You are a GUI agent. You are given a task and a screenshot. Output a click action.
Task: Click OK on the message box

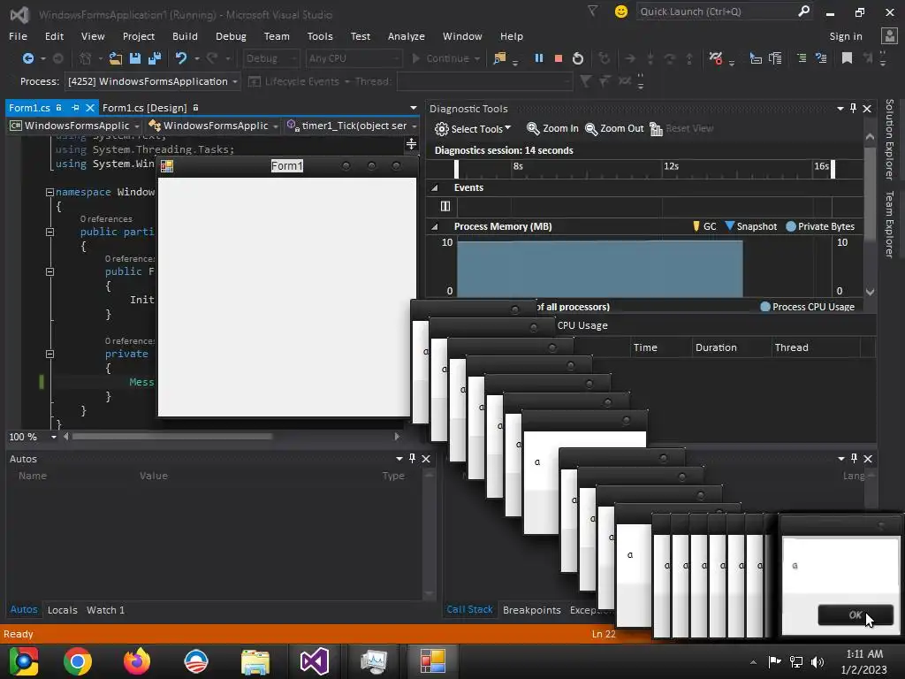pyautogui.click(x=856, y=615)
